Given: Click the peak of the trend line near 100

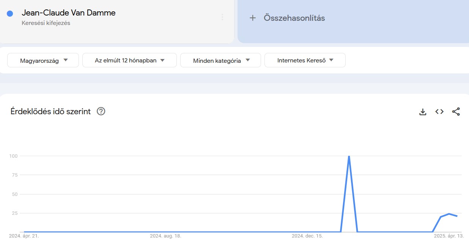Looking at the screenshot, I should coord(349,156).
